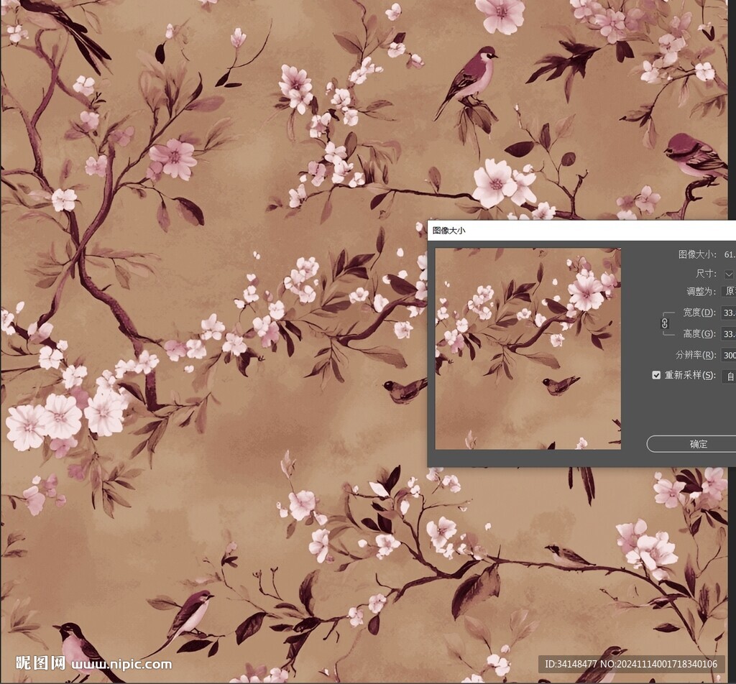Viewport: 736px width, 684px height.
Task: Open the resample method dropdown beside 重新采样
Action: click(x=729, y=376)
